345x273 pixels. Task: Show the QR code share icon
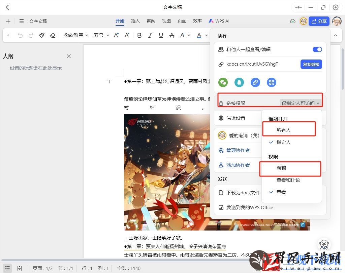[x=272, y=82]
